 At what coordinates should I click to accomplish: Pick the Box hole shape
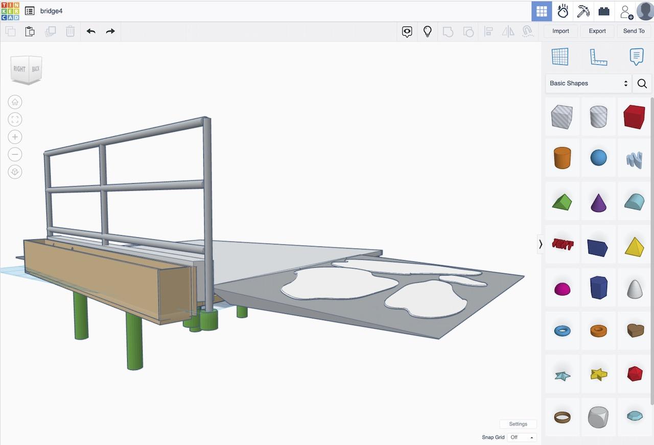[562, 116]
